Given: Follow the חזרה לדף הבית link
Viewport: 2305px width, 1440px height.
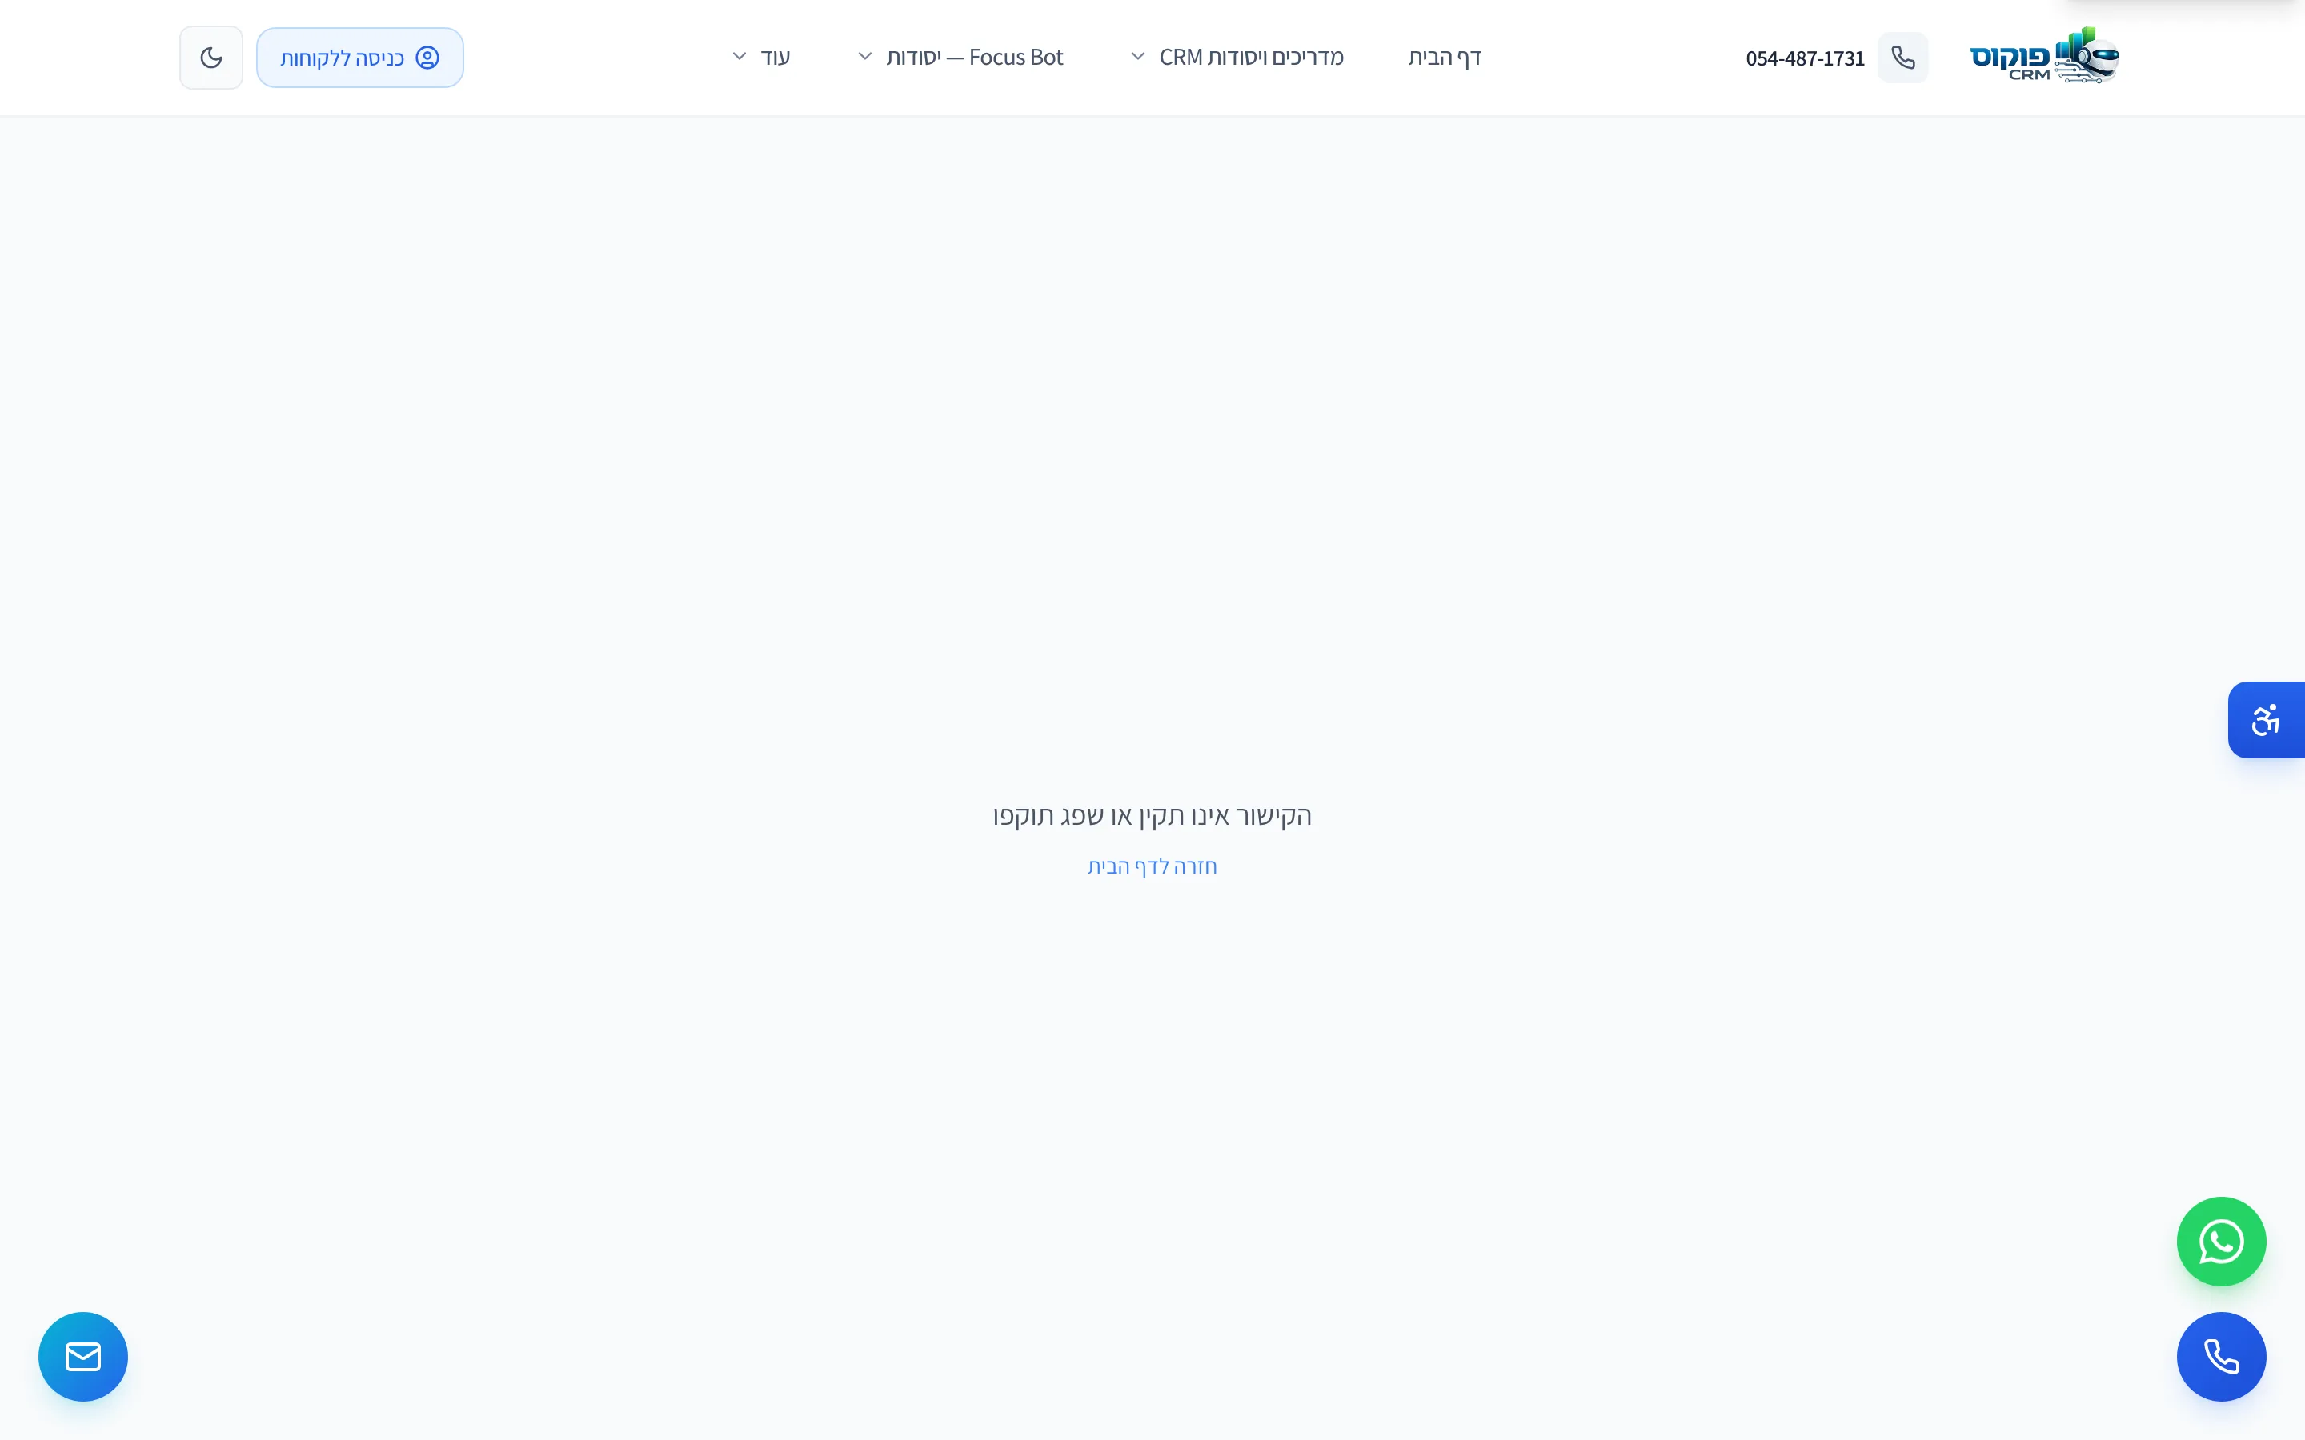Looking at the screenshot, I should point(1152,866).
